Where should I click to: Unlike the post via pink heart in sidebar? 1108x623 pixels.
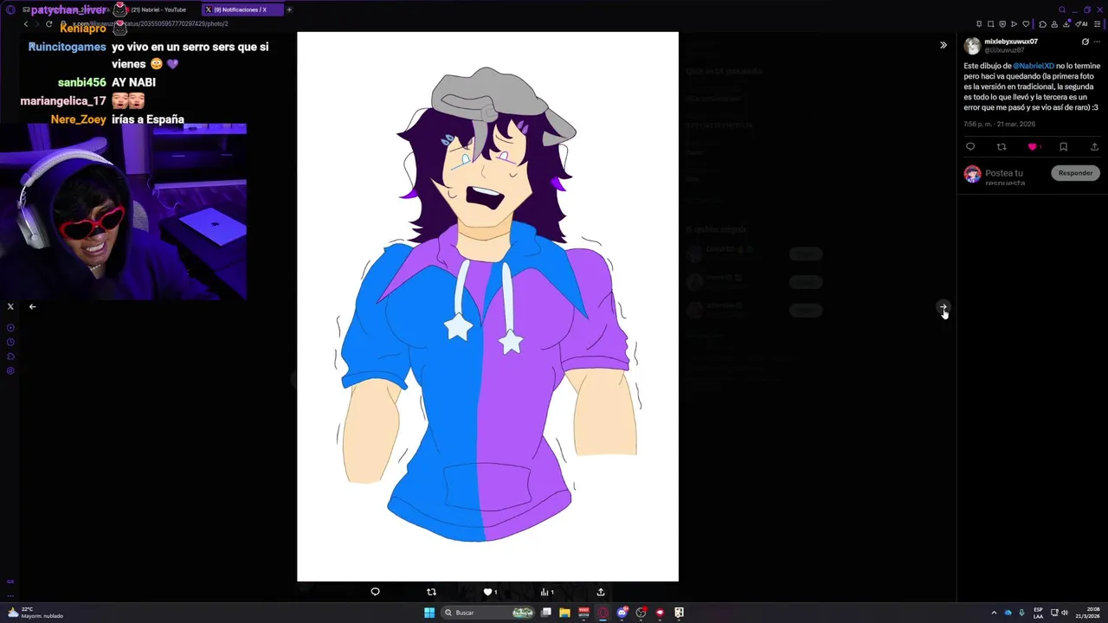click(1032, 147)
